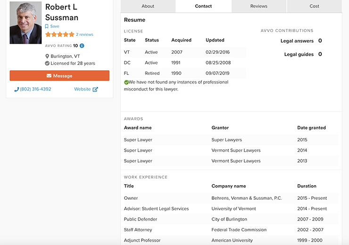The width and height of the screenshot is (349, 245).
Task: Click Robert L Sussman's profile photo
Action: click(25, 23)
